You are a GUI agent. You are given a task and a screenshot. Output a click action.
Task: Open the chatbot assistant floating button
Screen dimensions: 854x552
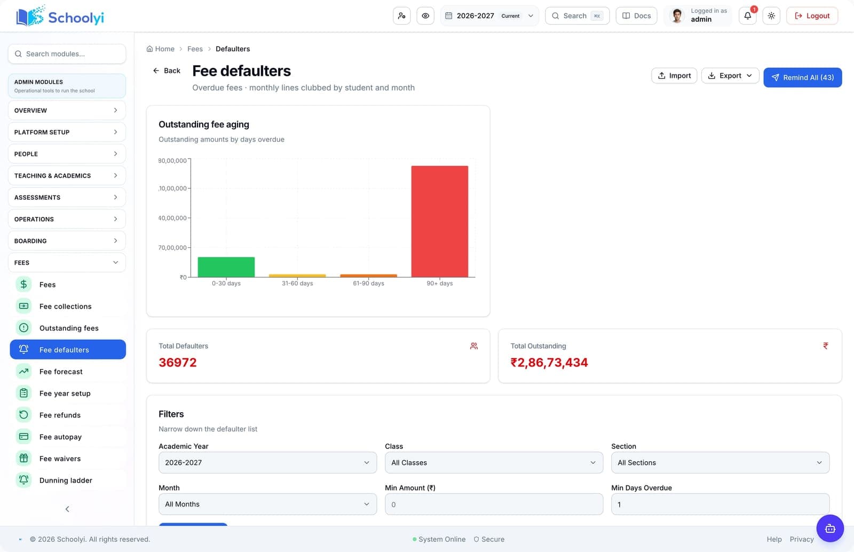point(830,529)
